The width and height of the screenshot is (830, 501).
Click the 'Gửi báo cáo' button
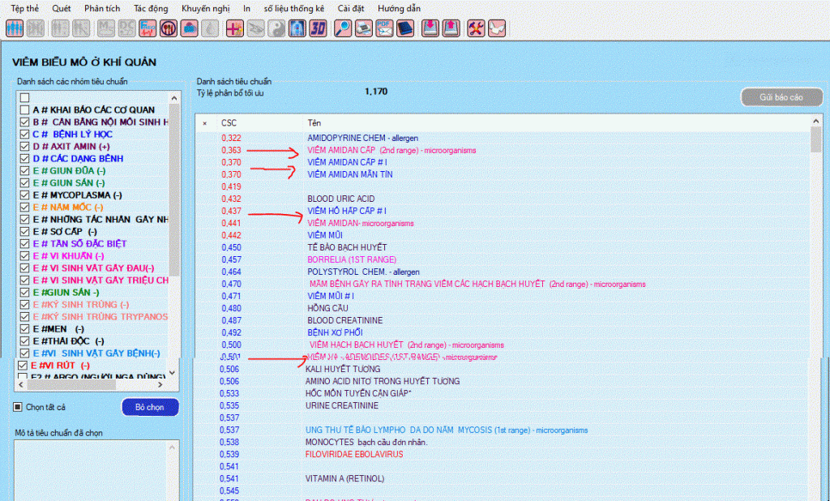[781, 97]
